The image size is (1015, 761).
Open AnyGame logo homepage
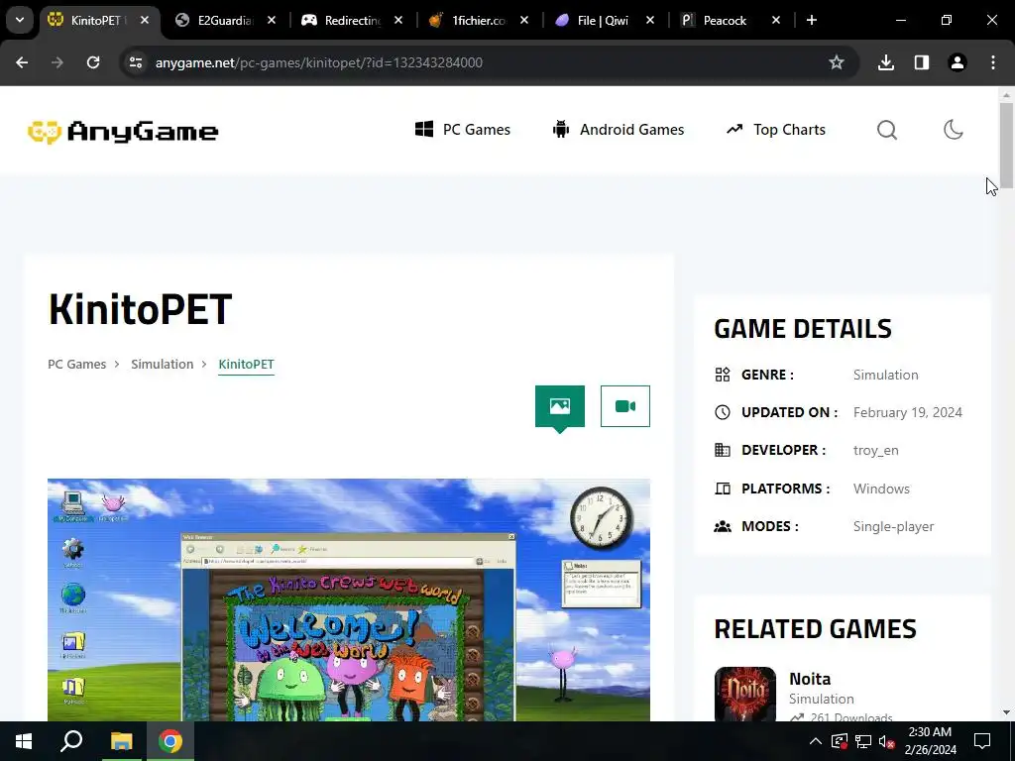pos(123,132)
